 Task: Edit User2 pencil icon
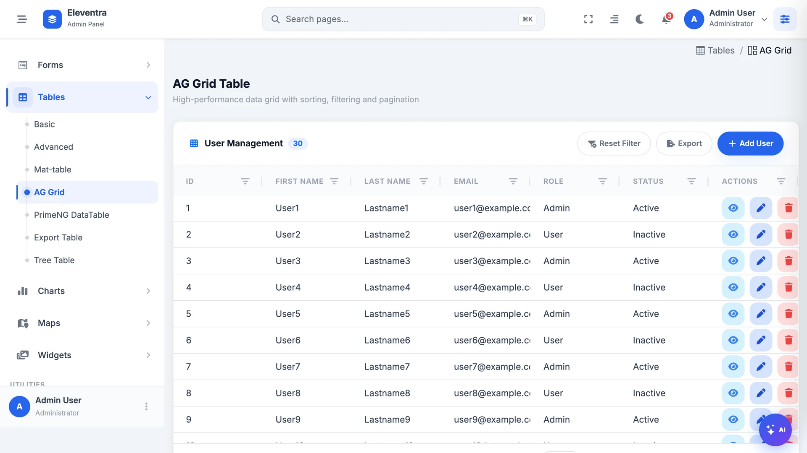761,234
